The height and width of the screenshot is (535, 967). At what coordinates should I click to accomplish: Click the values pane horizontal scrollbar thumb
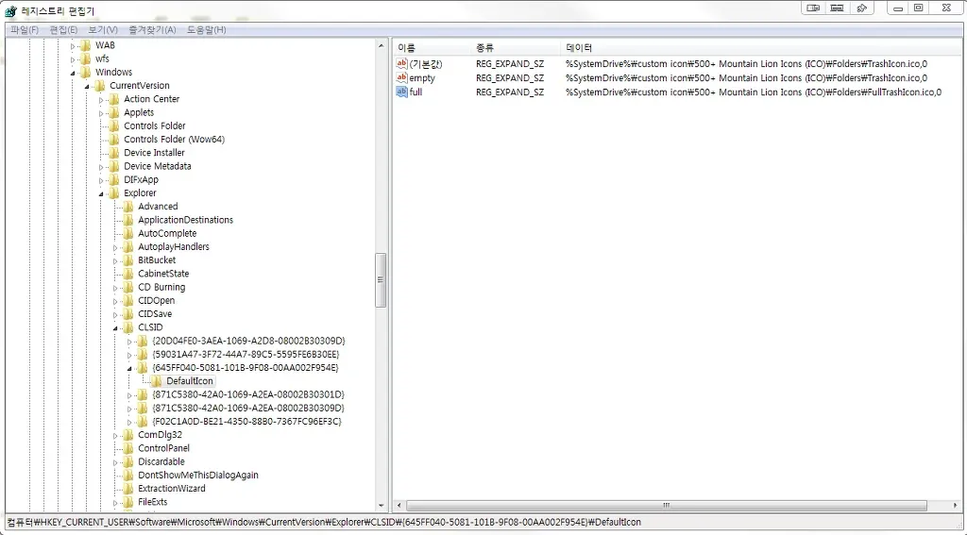666,506
